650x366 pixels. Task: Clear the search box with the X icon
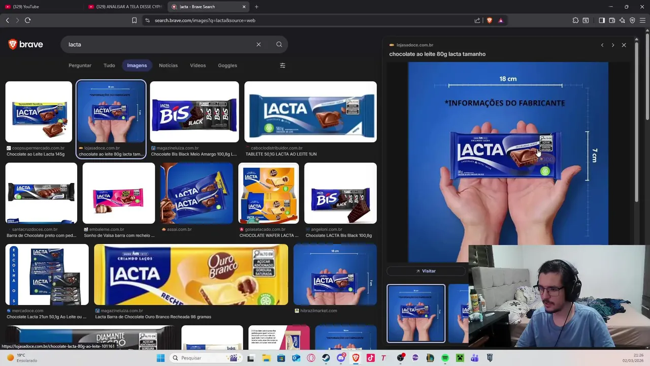[258, 44]
